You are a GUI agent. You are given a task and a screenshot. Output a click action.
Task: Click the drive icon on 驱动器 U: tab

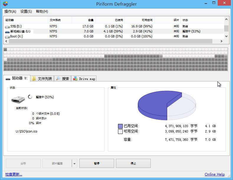[x=8, y=79]
